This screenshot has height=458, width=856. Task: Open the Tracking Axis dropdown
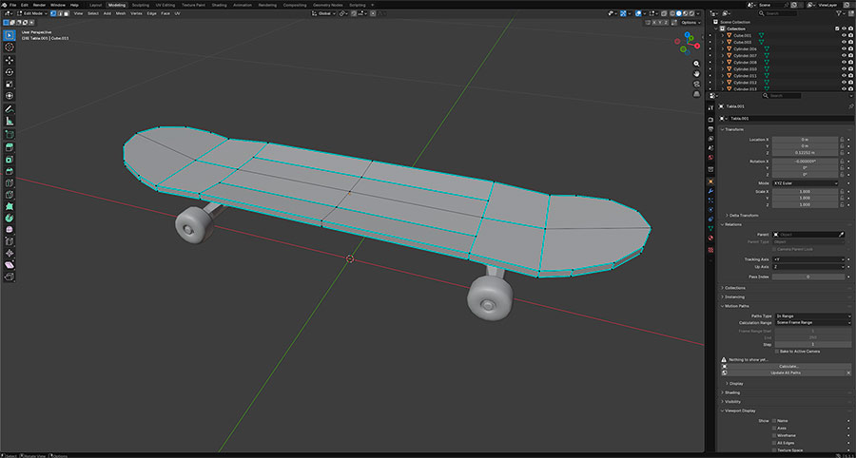click(x=808, y=259)
